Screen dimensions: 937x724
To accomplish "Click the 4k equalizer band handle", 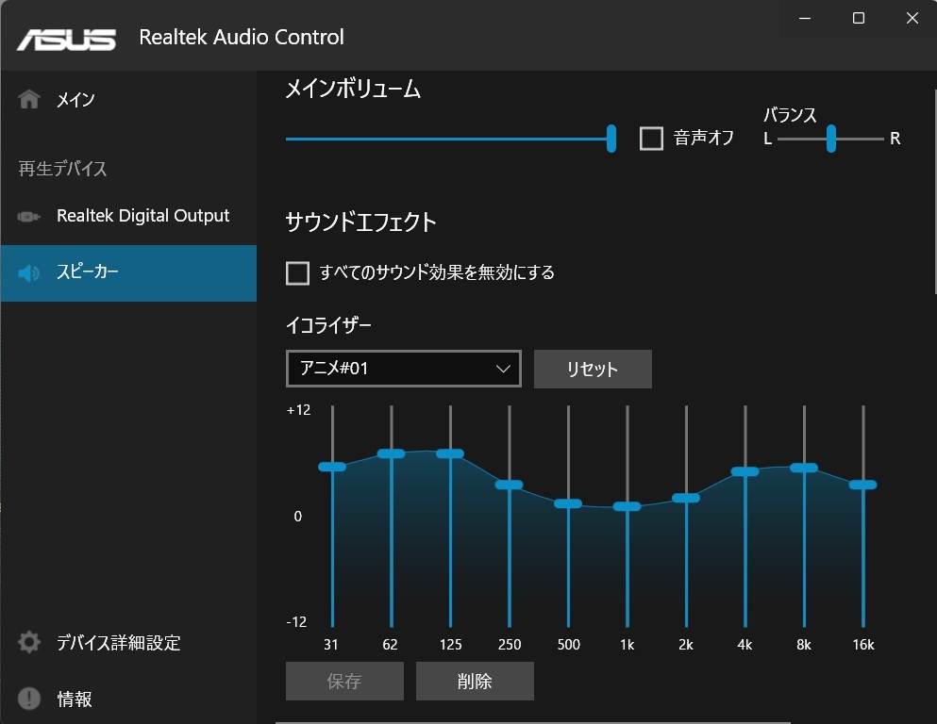I will pos(745,471).
